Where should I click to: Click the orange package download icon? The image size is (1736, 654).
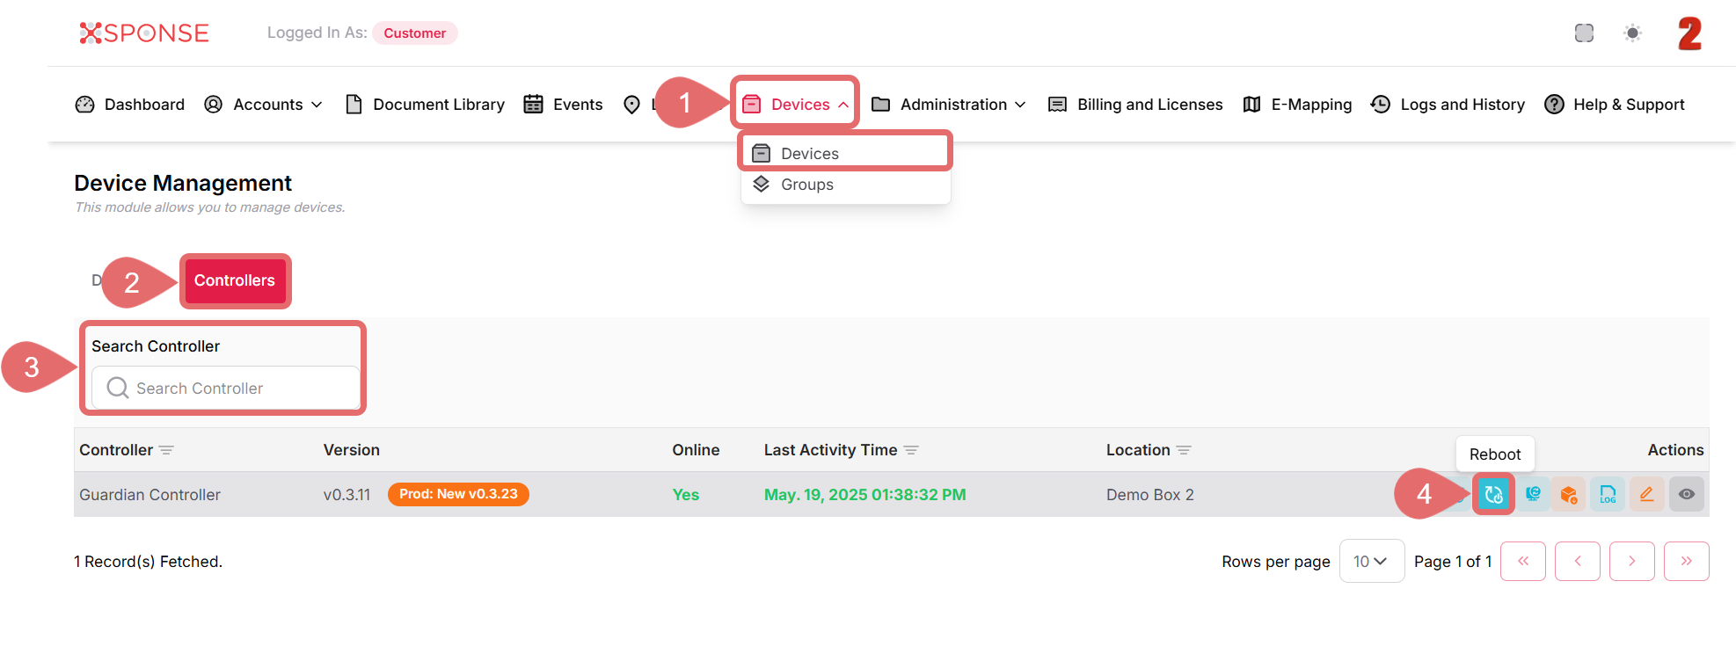click(x=1568, y=494)
